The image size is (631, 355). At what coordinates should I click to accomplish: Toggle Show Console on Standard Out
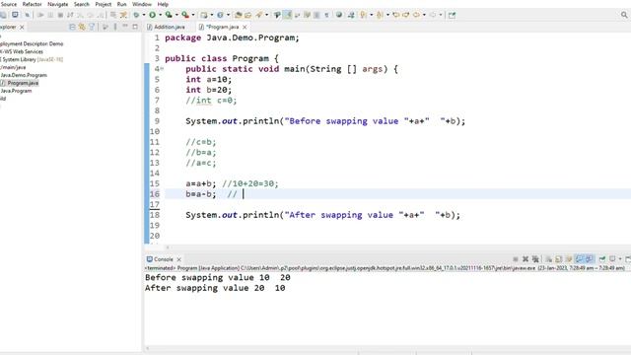click(x=579, y=259)
